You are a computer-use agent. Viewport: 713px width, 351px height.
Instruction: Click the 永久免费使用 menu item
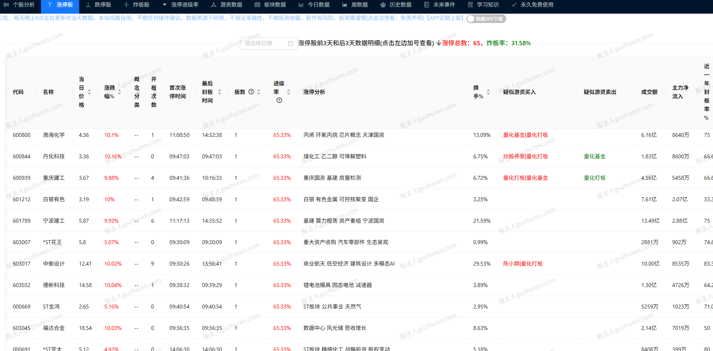(532, 5)
